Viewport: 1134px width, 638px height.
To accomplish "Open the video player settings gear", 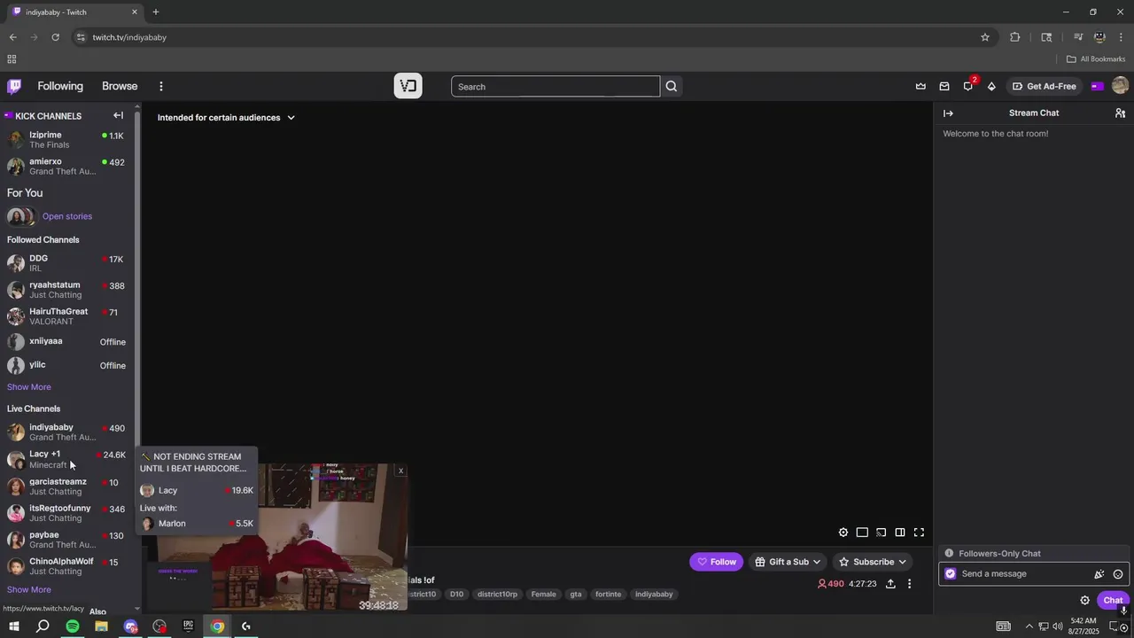I will [843, 533].
